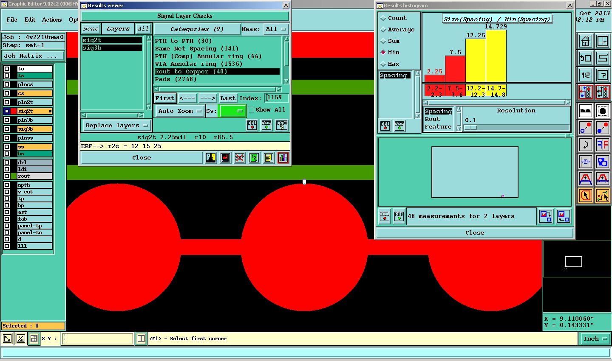Toggle visibility checkbox for drl layer

pos(7,162)
